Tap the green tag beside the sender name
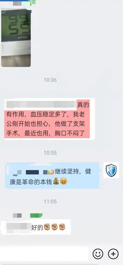Viewport: 123px width, 265px height. pos(36,216)
